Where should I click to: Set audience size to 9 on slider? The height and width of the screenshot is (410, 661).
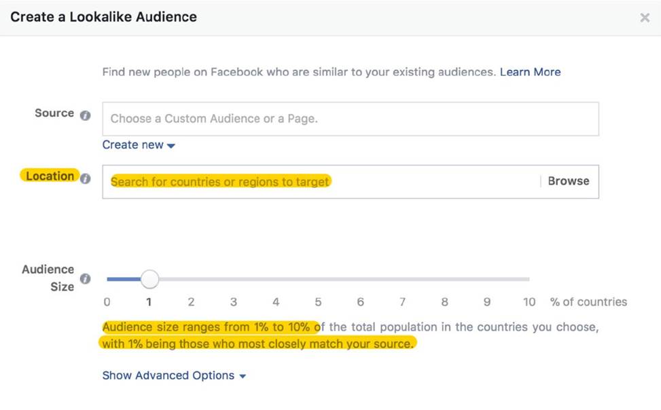tap(486, 279)
